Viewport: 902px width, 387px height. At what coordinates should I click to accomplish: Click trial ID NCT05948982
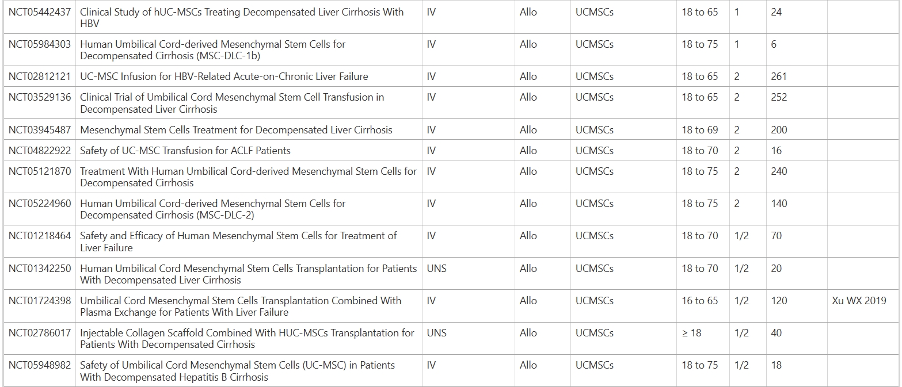[x=40, y=365]
